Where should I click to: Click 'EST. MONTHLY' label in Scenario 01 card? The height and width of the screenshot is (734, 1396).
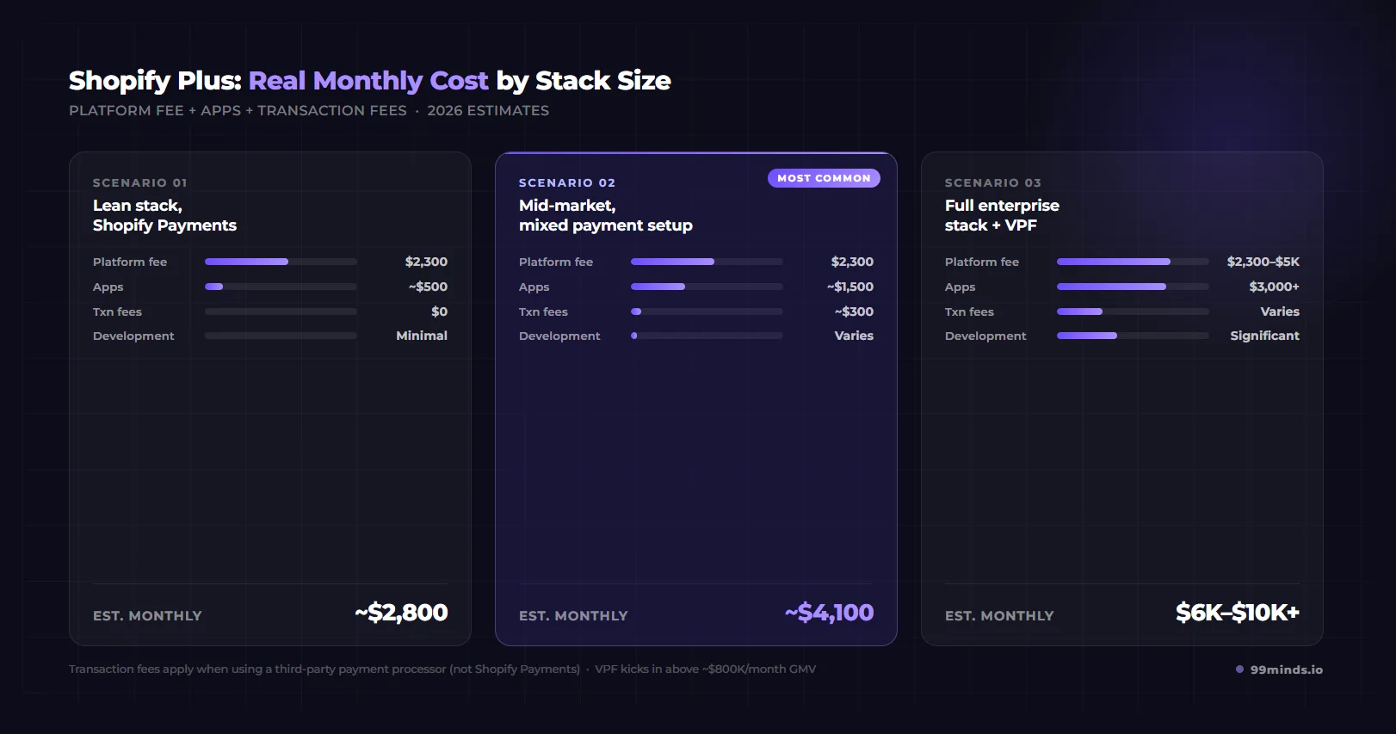coord(147,616)
